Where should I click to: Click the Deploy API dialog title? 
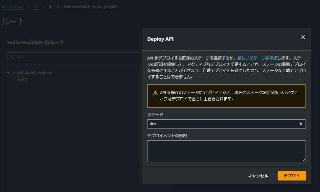160,39
